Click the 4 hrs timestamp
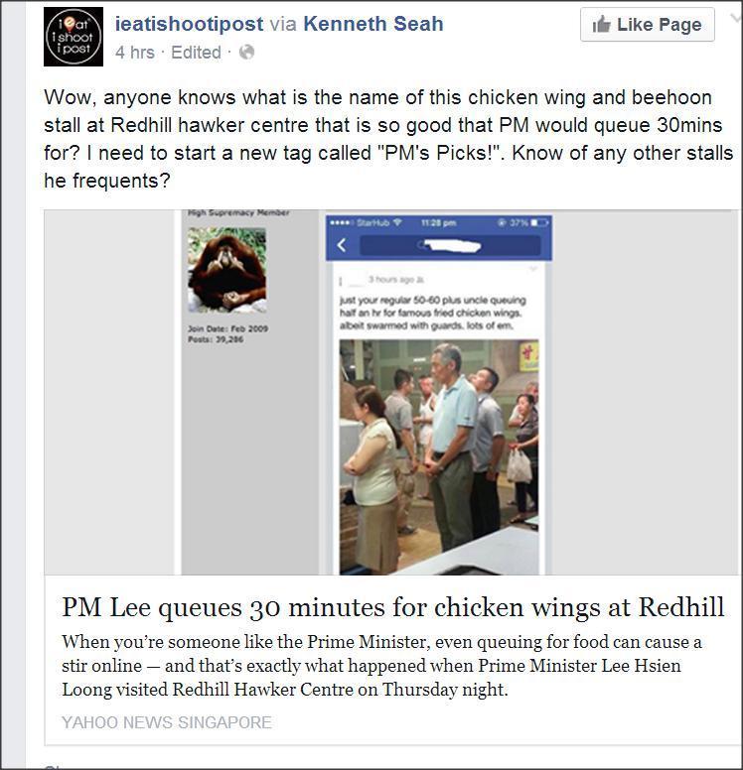The image size is (743, 770). pos(135,52)
